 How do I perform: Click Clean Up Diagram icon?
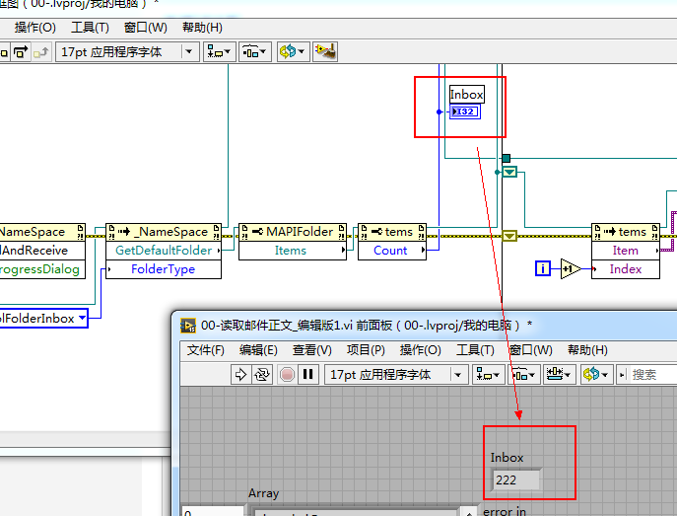pos(325,52)
